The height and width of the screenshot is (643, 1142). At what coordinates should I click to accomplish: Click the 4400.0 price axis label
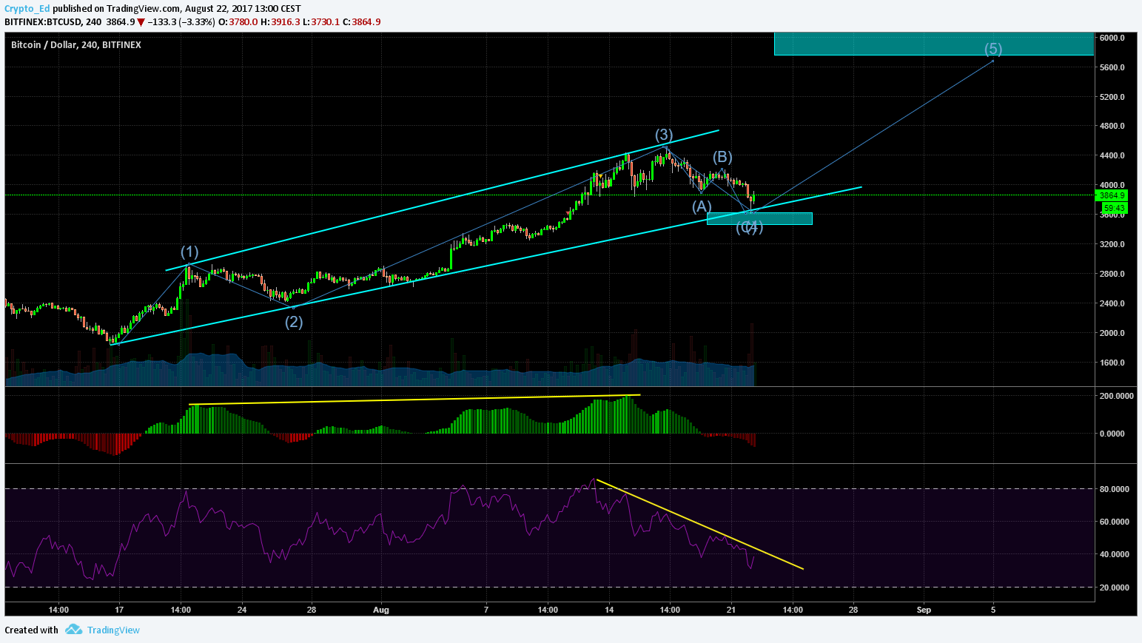[1112, 155]
